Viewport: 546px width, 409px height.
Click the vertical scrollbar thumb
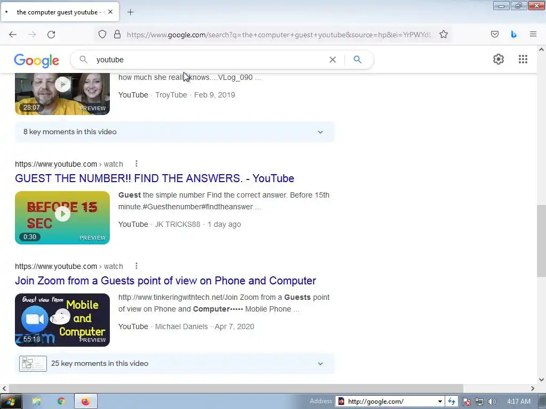[x=541, y=241]
